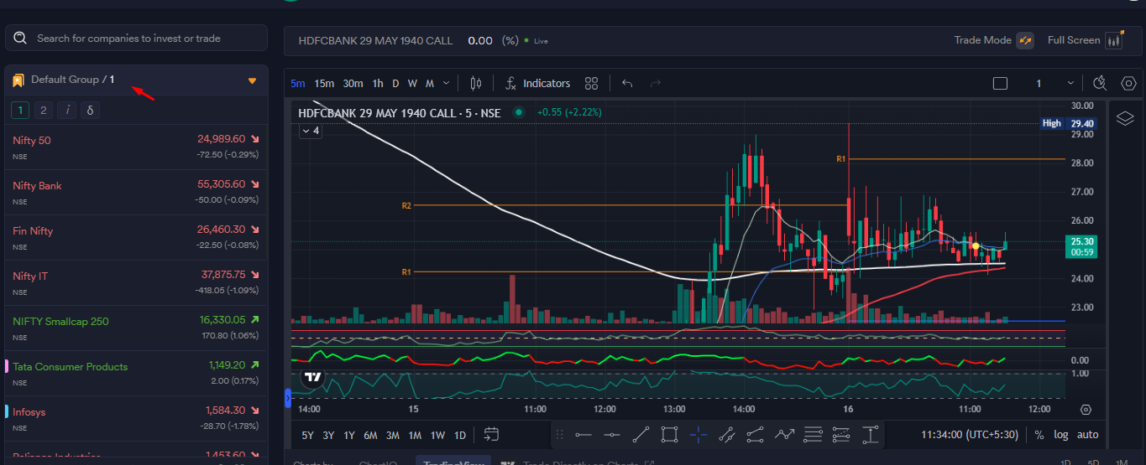The image size is (1146, 465).
Task: Open the more timeframes chevron dropdown
Action: click(446, 83)
